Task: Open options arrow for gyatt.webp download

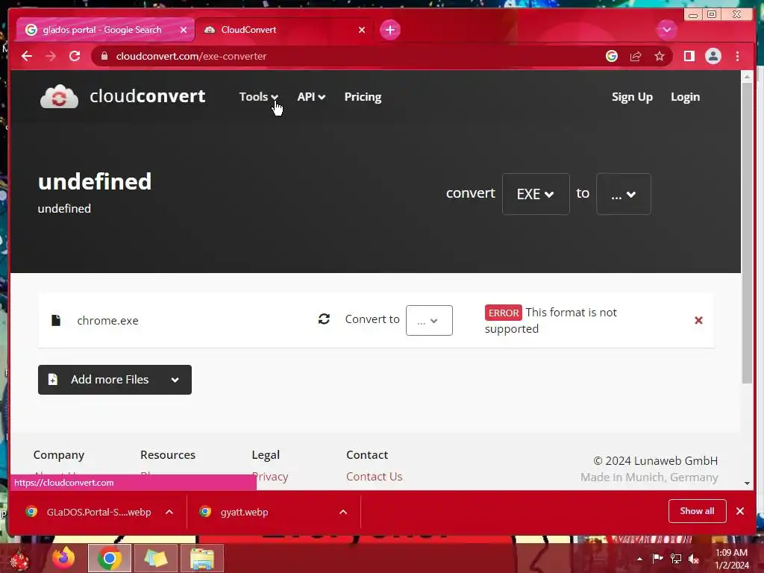Action: pos(343,512)
